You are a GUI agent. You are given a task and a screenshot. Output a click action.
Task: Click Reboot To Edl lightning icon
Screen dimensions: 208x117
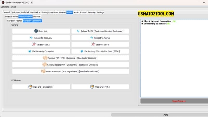point(78,31)
